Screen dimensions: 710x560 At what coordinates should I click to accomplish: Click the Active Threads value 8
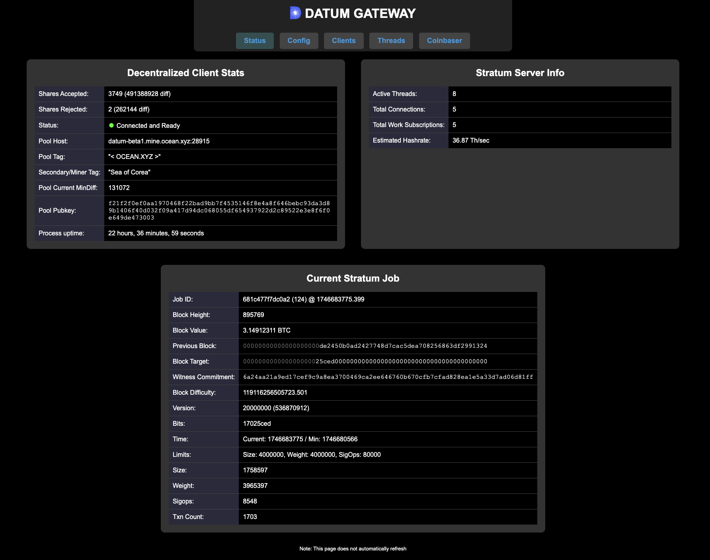click(x=454, y=94)
